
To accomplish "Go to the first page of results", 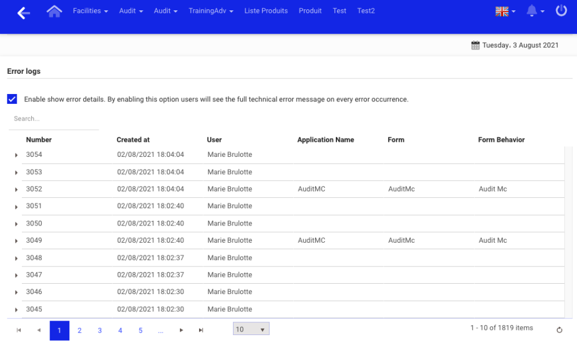I will (x=19, y=330).
